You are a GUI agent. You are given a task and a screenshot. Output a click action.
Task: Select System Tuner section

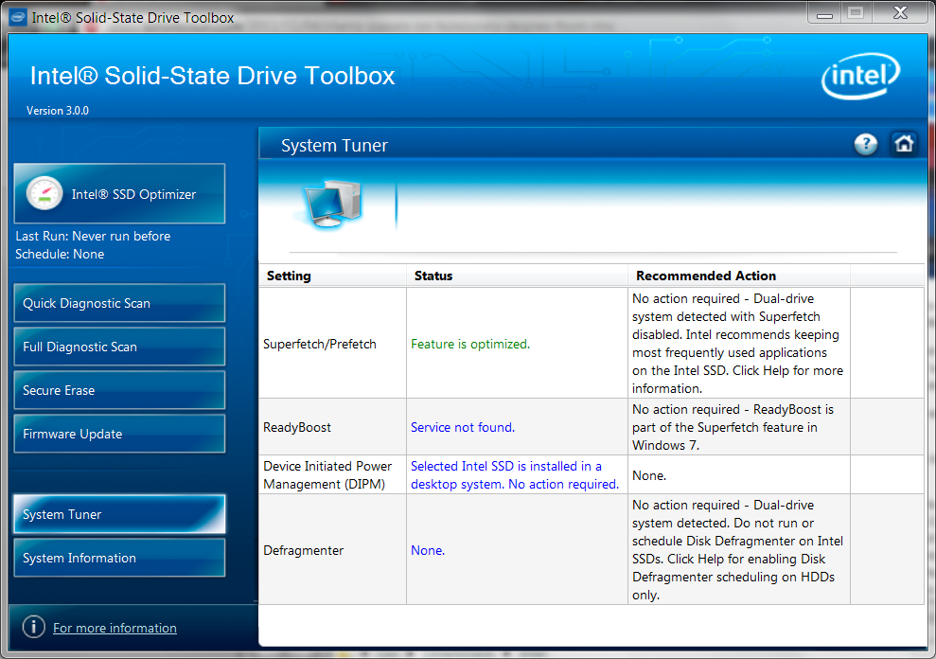point(119,514)
